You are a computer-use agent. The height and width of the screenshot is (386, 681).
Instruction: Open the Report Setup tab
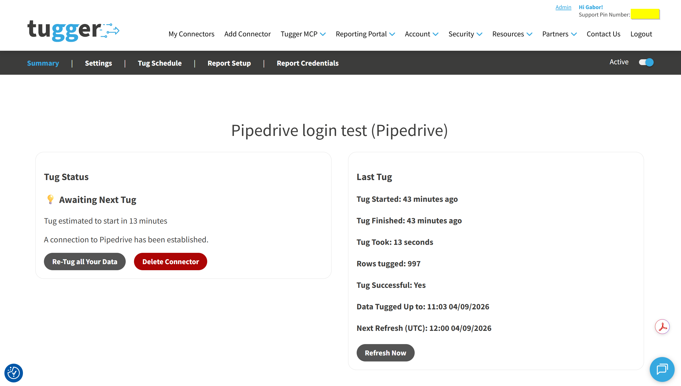click(229, 63)
